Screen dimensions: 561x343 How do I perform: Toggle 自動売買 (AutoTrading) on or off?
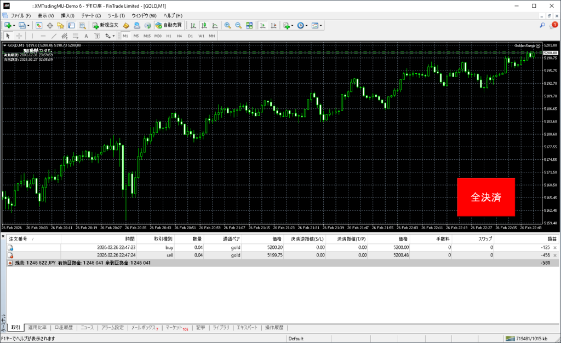(x=170, y=25)
